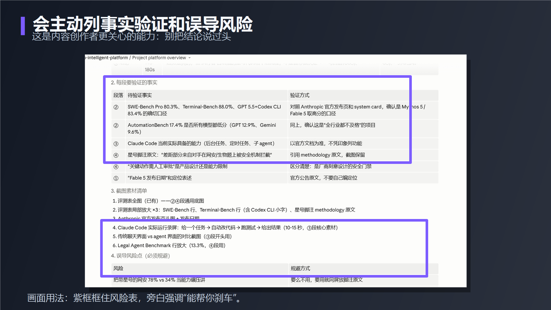Viewport: 551px width, 310px height.
Task: Click list item '2. 评测表局部放大 ×3'
Action: pyautogui.click(x=234, y=210)
